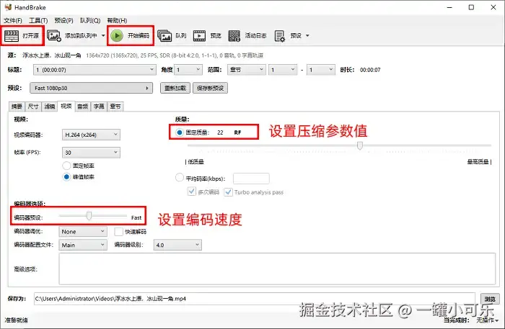Viewport: 505px width, 329px height.
Task: Click the 添加到队列中 (Add to Queue) icon
Action: 54,36
